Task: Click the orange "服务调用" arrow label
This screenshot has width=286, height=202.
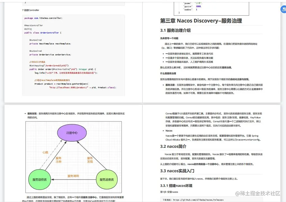Action: tap(73, 176)
